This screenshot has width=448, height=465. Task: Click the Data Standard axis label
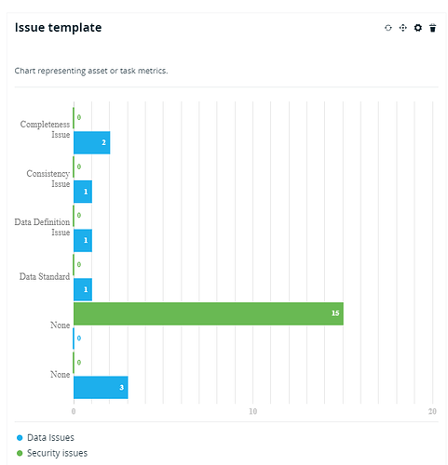[45, 276]
